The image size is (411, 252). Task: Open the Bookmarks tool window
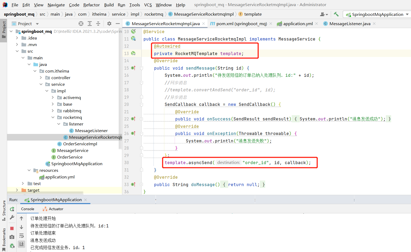4,239
